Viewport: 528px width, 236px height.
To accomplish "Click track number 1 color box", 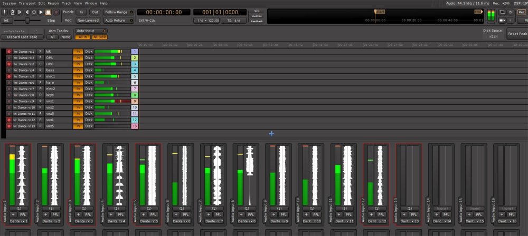I will pyautogui.click(x=135, y=52).
